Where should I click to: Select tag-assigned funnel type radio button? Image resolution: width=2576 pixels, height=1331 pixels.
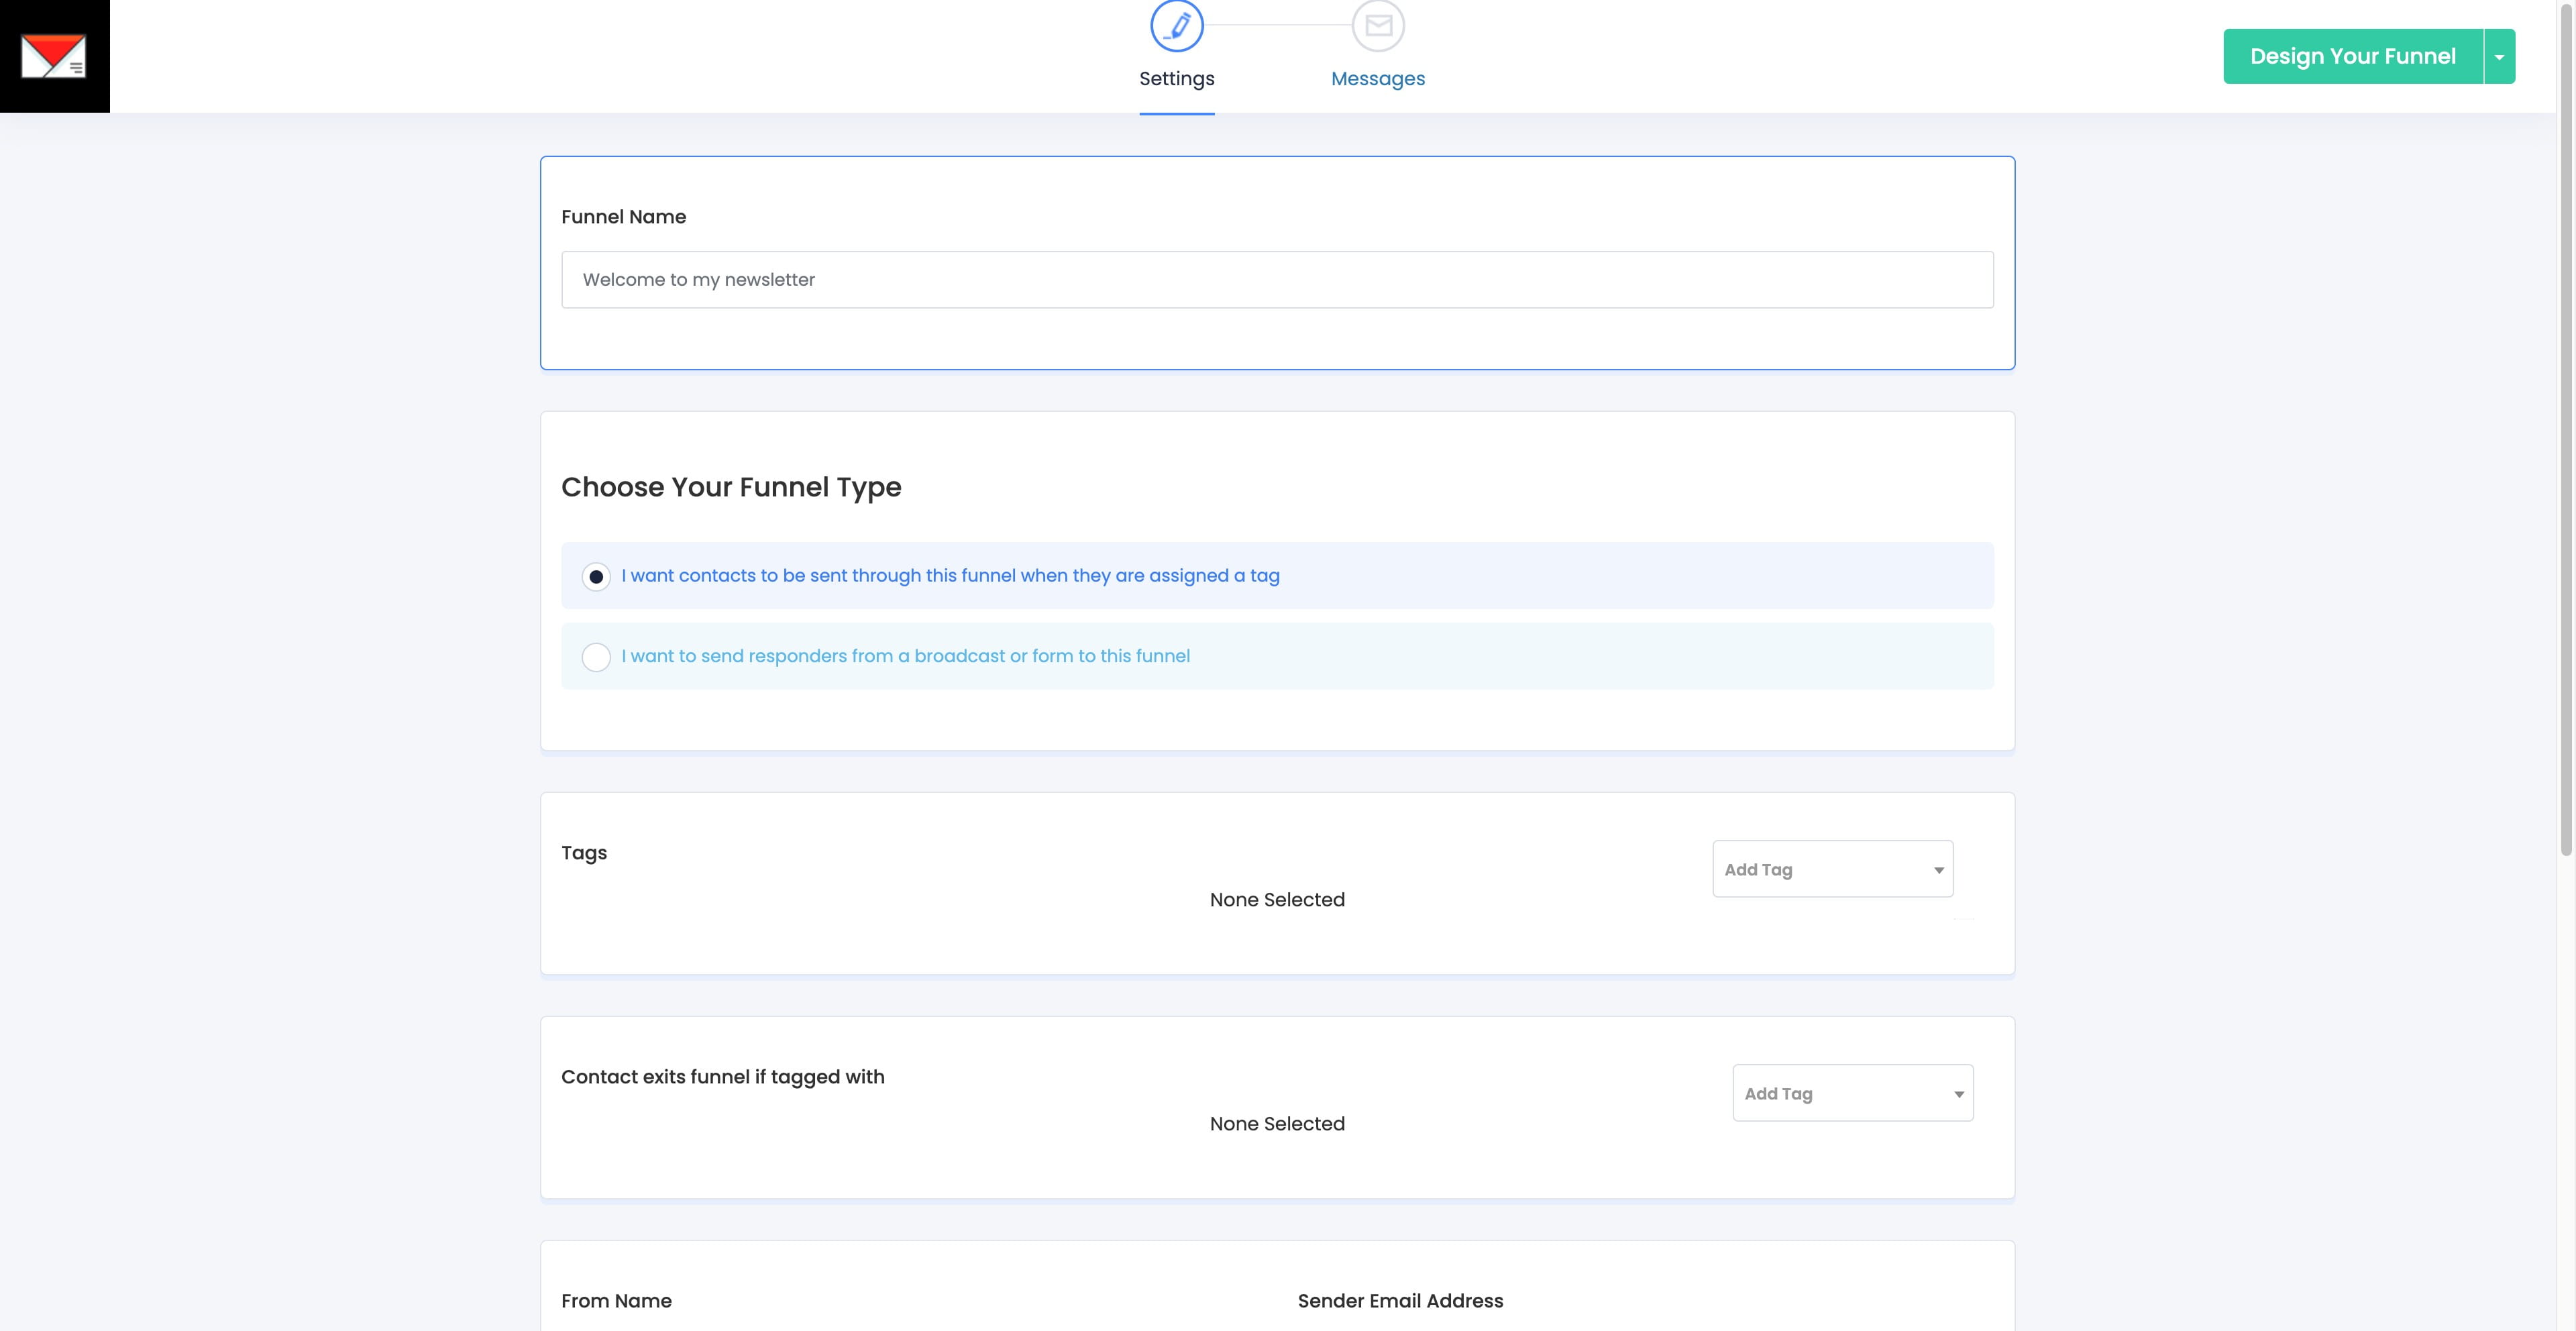click(596, 577)
